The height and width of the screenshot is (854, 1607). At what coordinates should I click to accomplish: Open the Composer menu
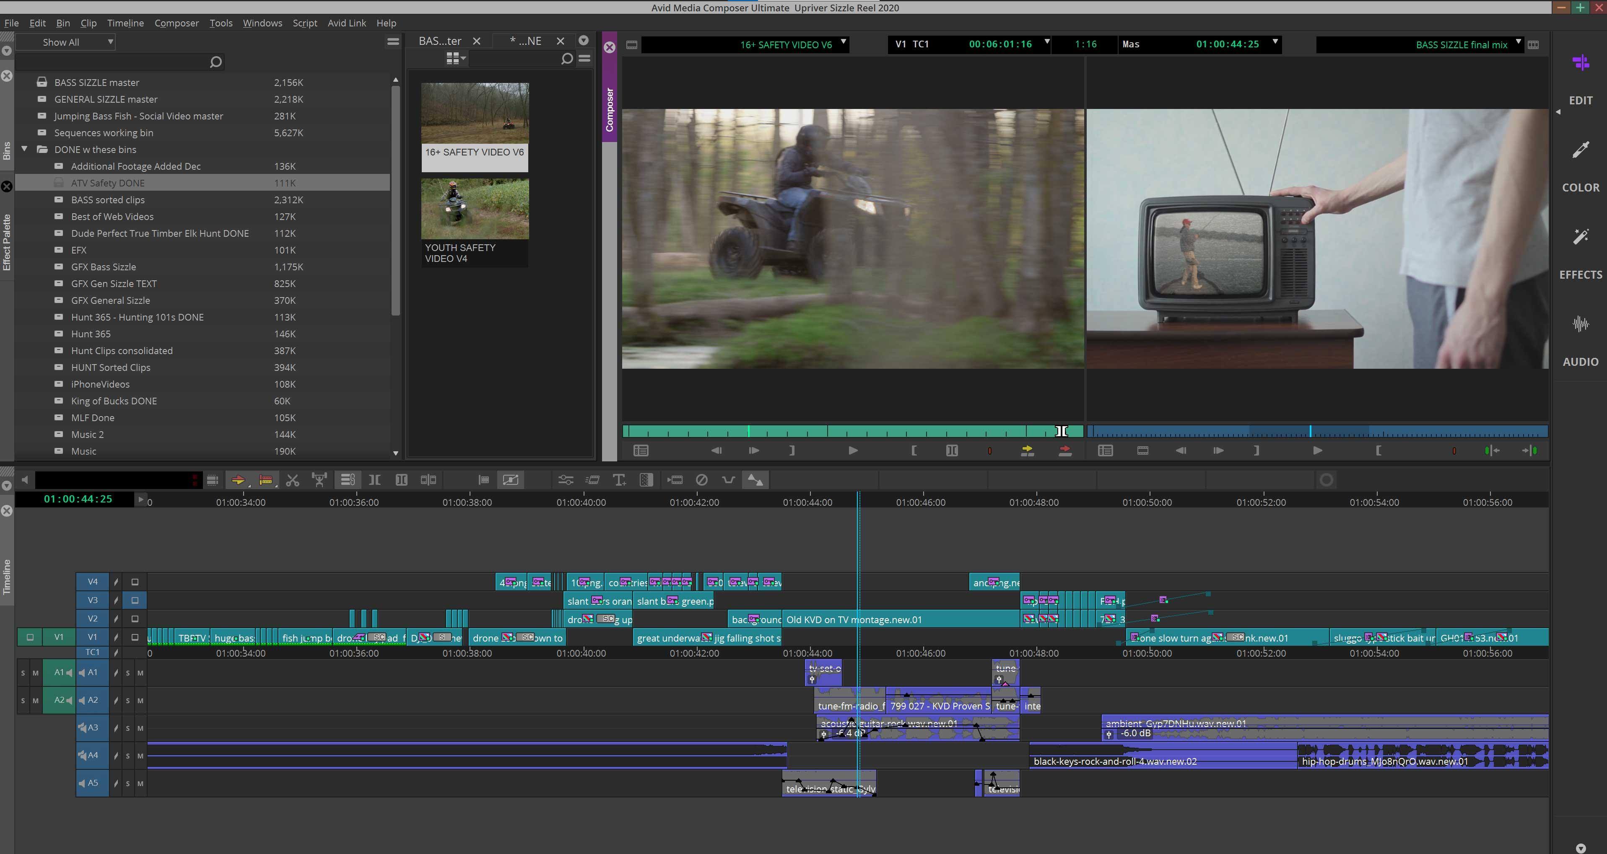tap(177, 23)
